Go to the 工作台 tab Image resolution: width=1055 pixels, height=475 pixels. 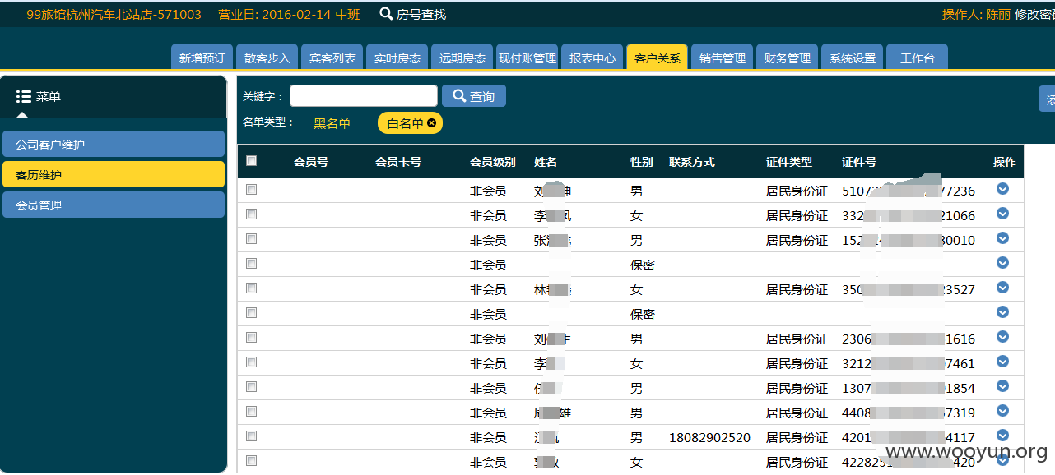coord(918,58)
